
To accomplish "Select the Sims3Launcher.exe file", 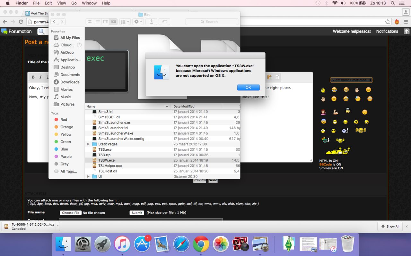I will coord(162,123).
